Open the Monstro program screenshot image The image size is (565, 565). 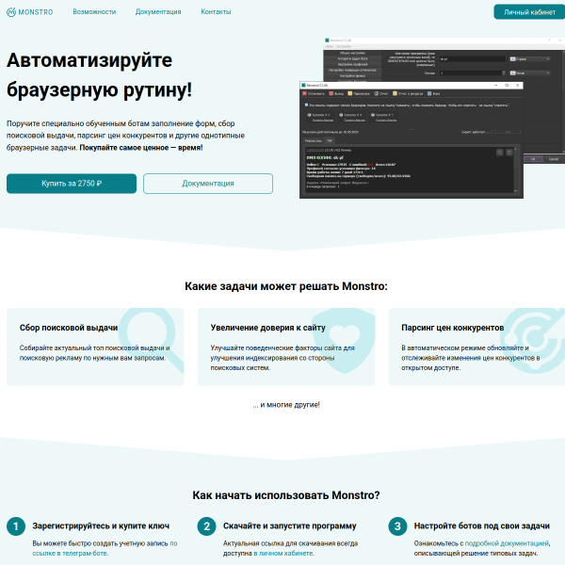(x=432, y=118)
